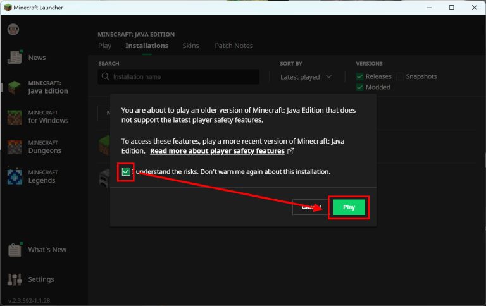Expand the Latest played sort dropdown

pos(306,77)
